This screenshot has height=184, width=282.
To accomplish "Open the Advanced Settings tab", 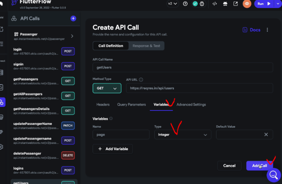I will (x=191, y=105).
